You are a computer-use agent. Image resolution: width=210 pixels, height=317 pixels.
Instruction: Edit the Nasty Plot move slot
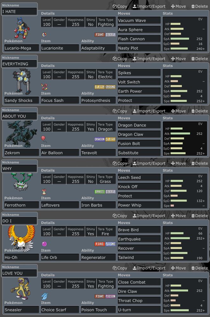[139, 48]
